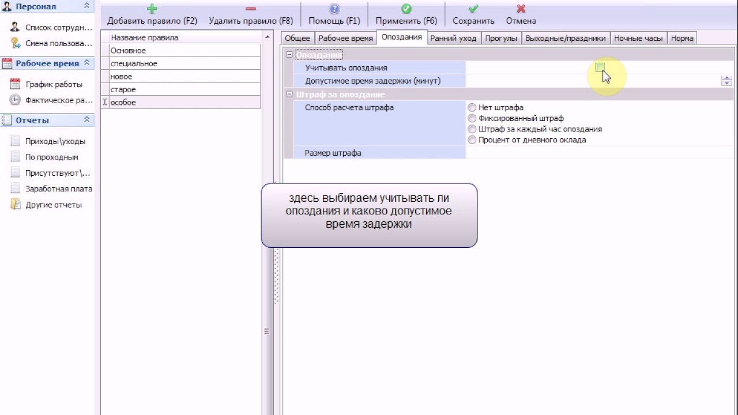Open the Присутствуют\... report
Image resolution: width=738 pixels, height=415 pixels.
(x=51, y=173)
